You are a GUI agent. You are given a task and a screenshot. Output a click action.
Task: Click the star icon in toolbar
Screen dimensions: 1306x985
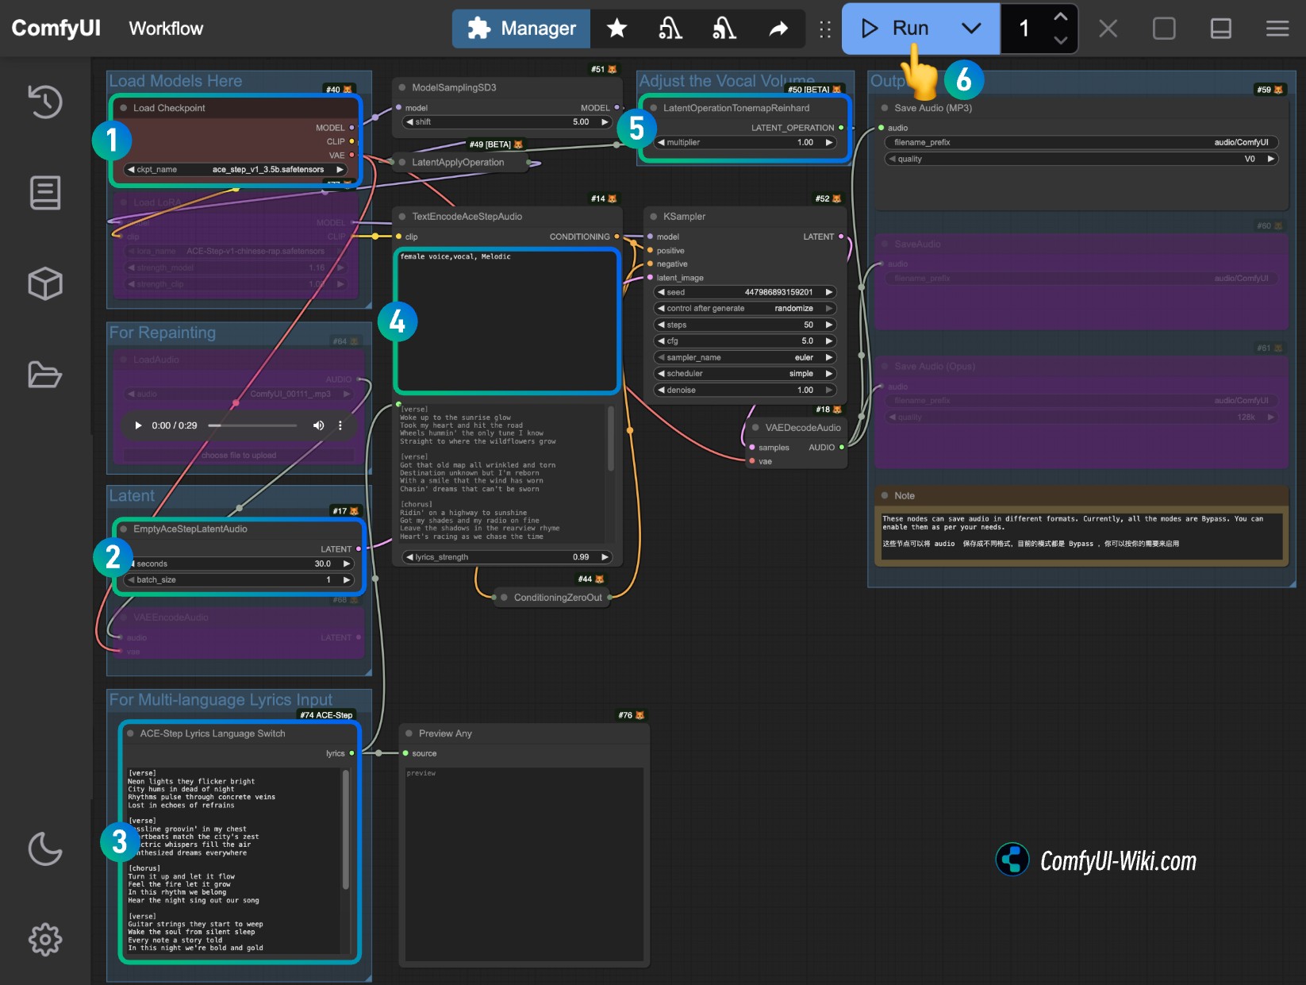(x=617, y=29)
